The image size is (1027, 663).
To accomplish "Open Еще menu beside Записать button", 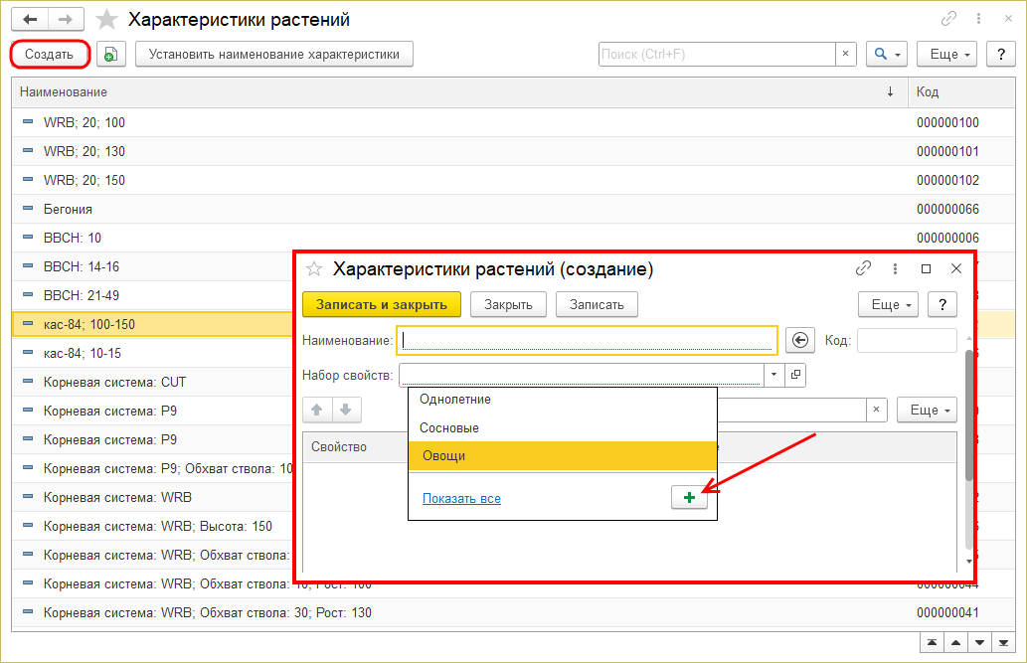I will click(888, 304).
